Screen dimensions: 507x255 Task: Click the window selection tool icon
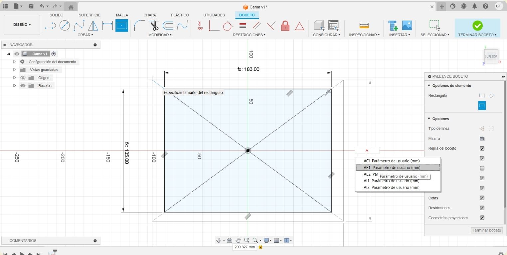click(435, 25)
